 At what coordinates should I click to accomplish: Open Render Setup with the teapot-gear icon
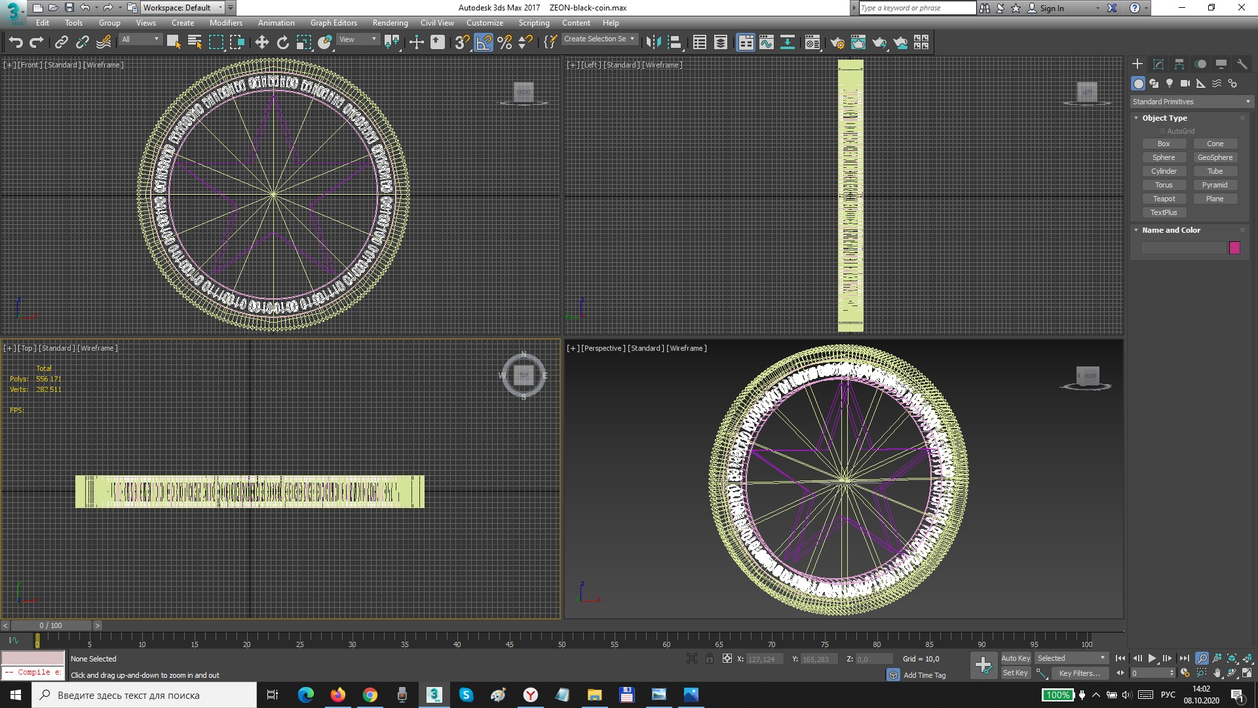pyautogui.click(x=837, y=43)
